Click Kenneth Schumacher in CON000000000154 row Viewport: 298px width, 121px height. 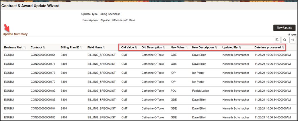click(x=236, y=55)
